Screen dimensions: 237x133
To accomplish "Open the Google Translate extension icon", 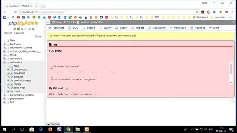I will pyautogui.click(x=214, y=12).
